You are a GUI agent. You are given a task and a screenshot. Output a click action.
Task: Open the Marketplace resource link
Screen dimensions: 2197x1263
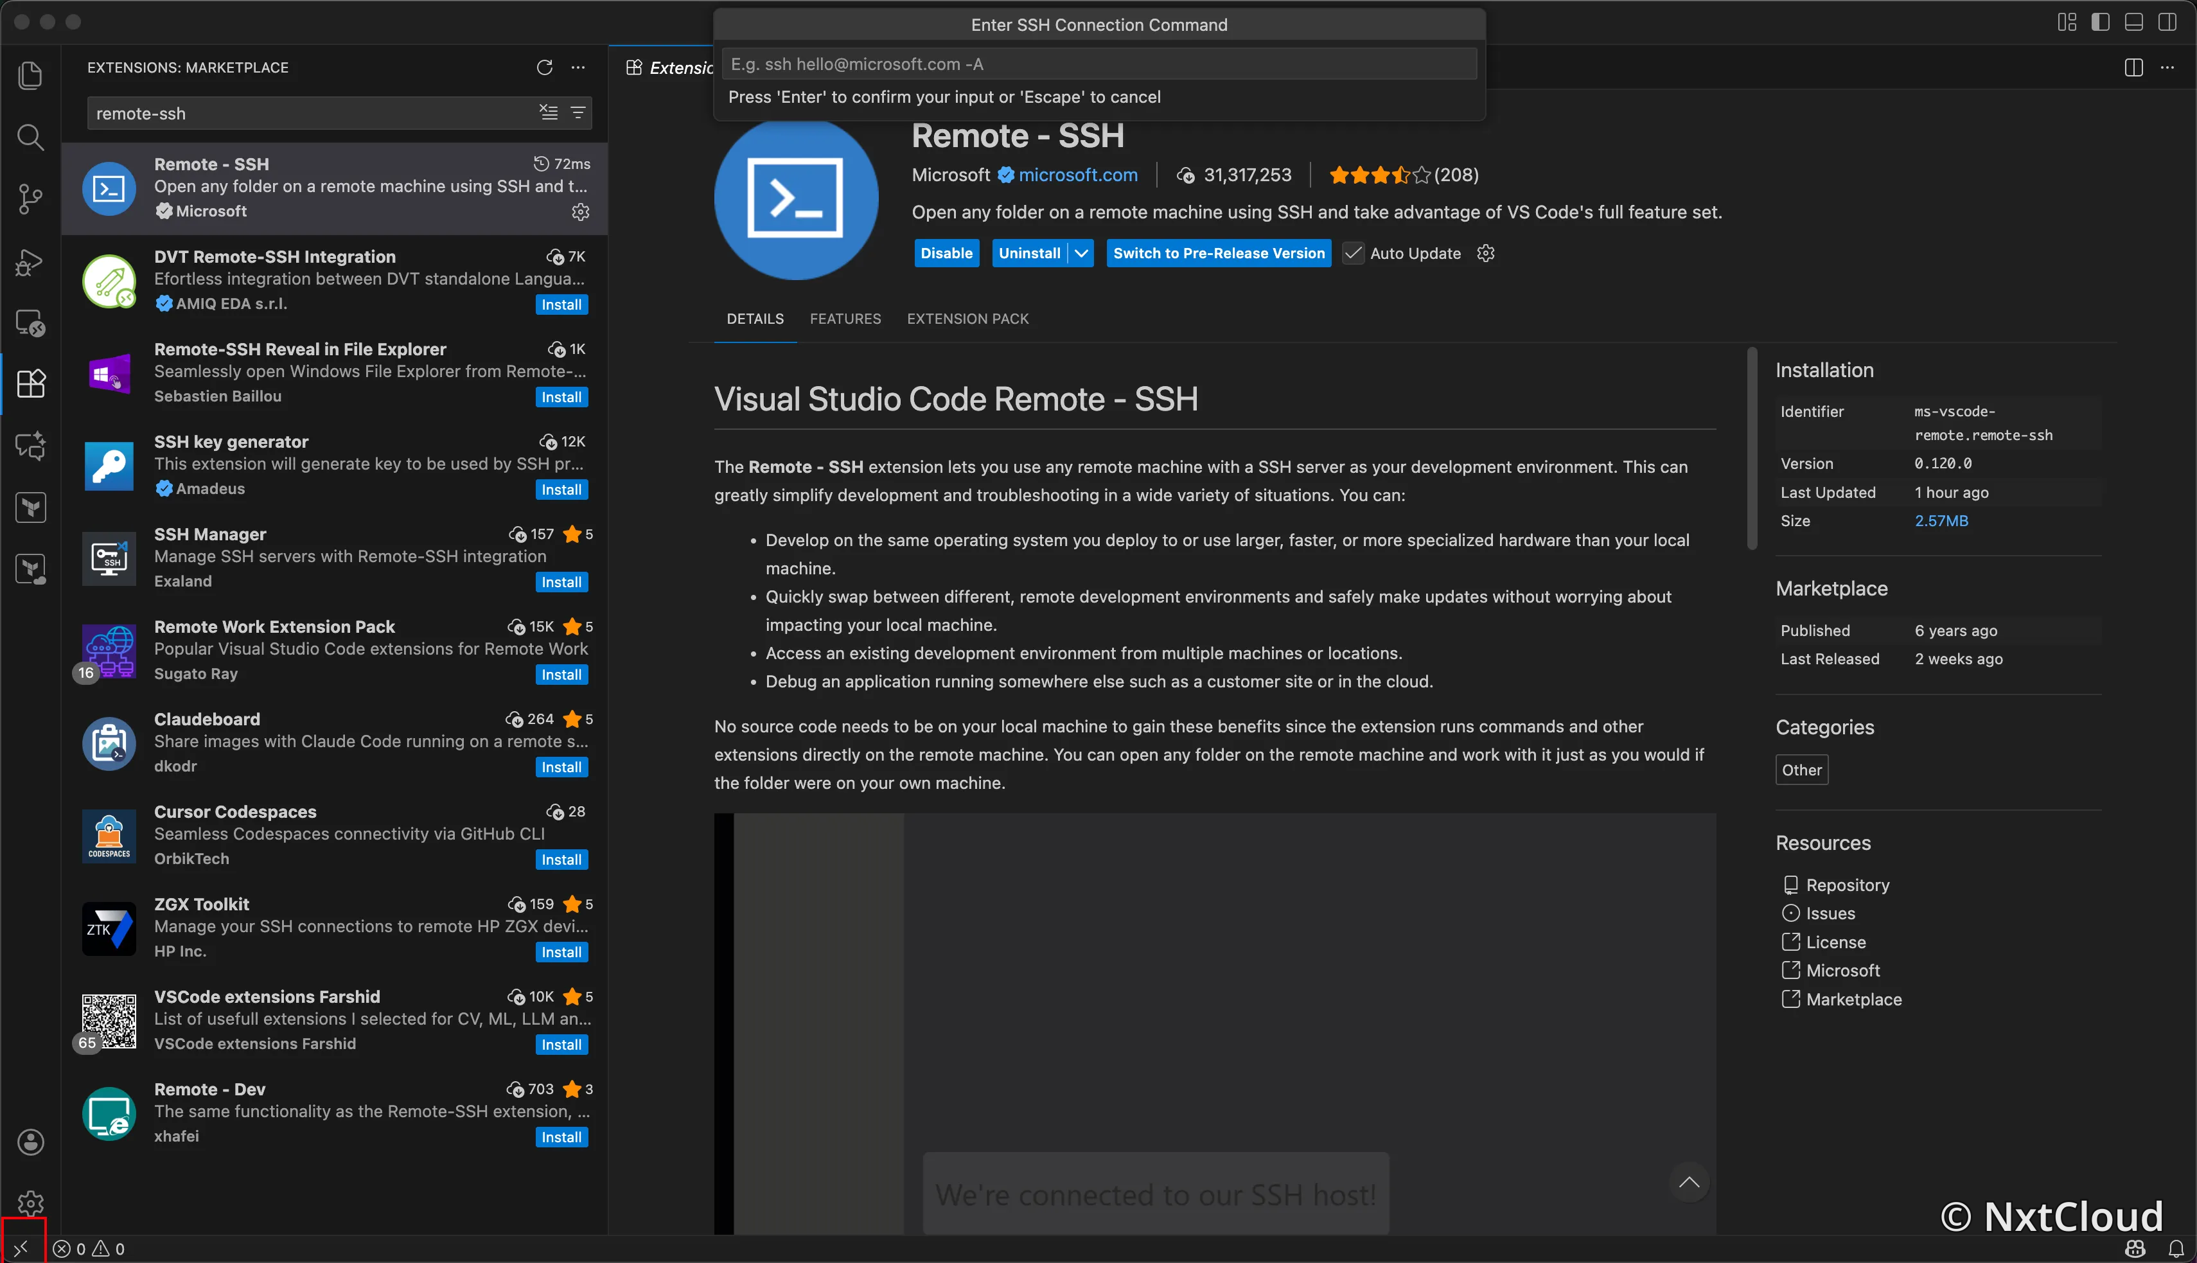pos(1853,1000)
